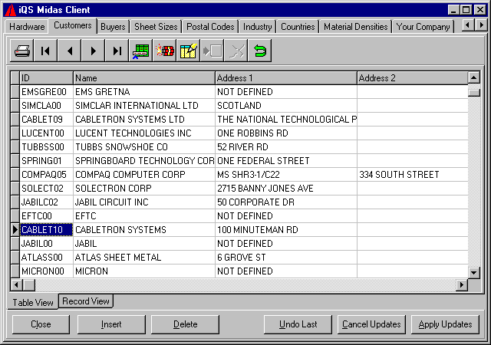The image size is (491, 345).
Task: Open the Postal Codes tab
Action: click(210, 27)
